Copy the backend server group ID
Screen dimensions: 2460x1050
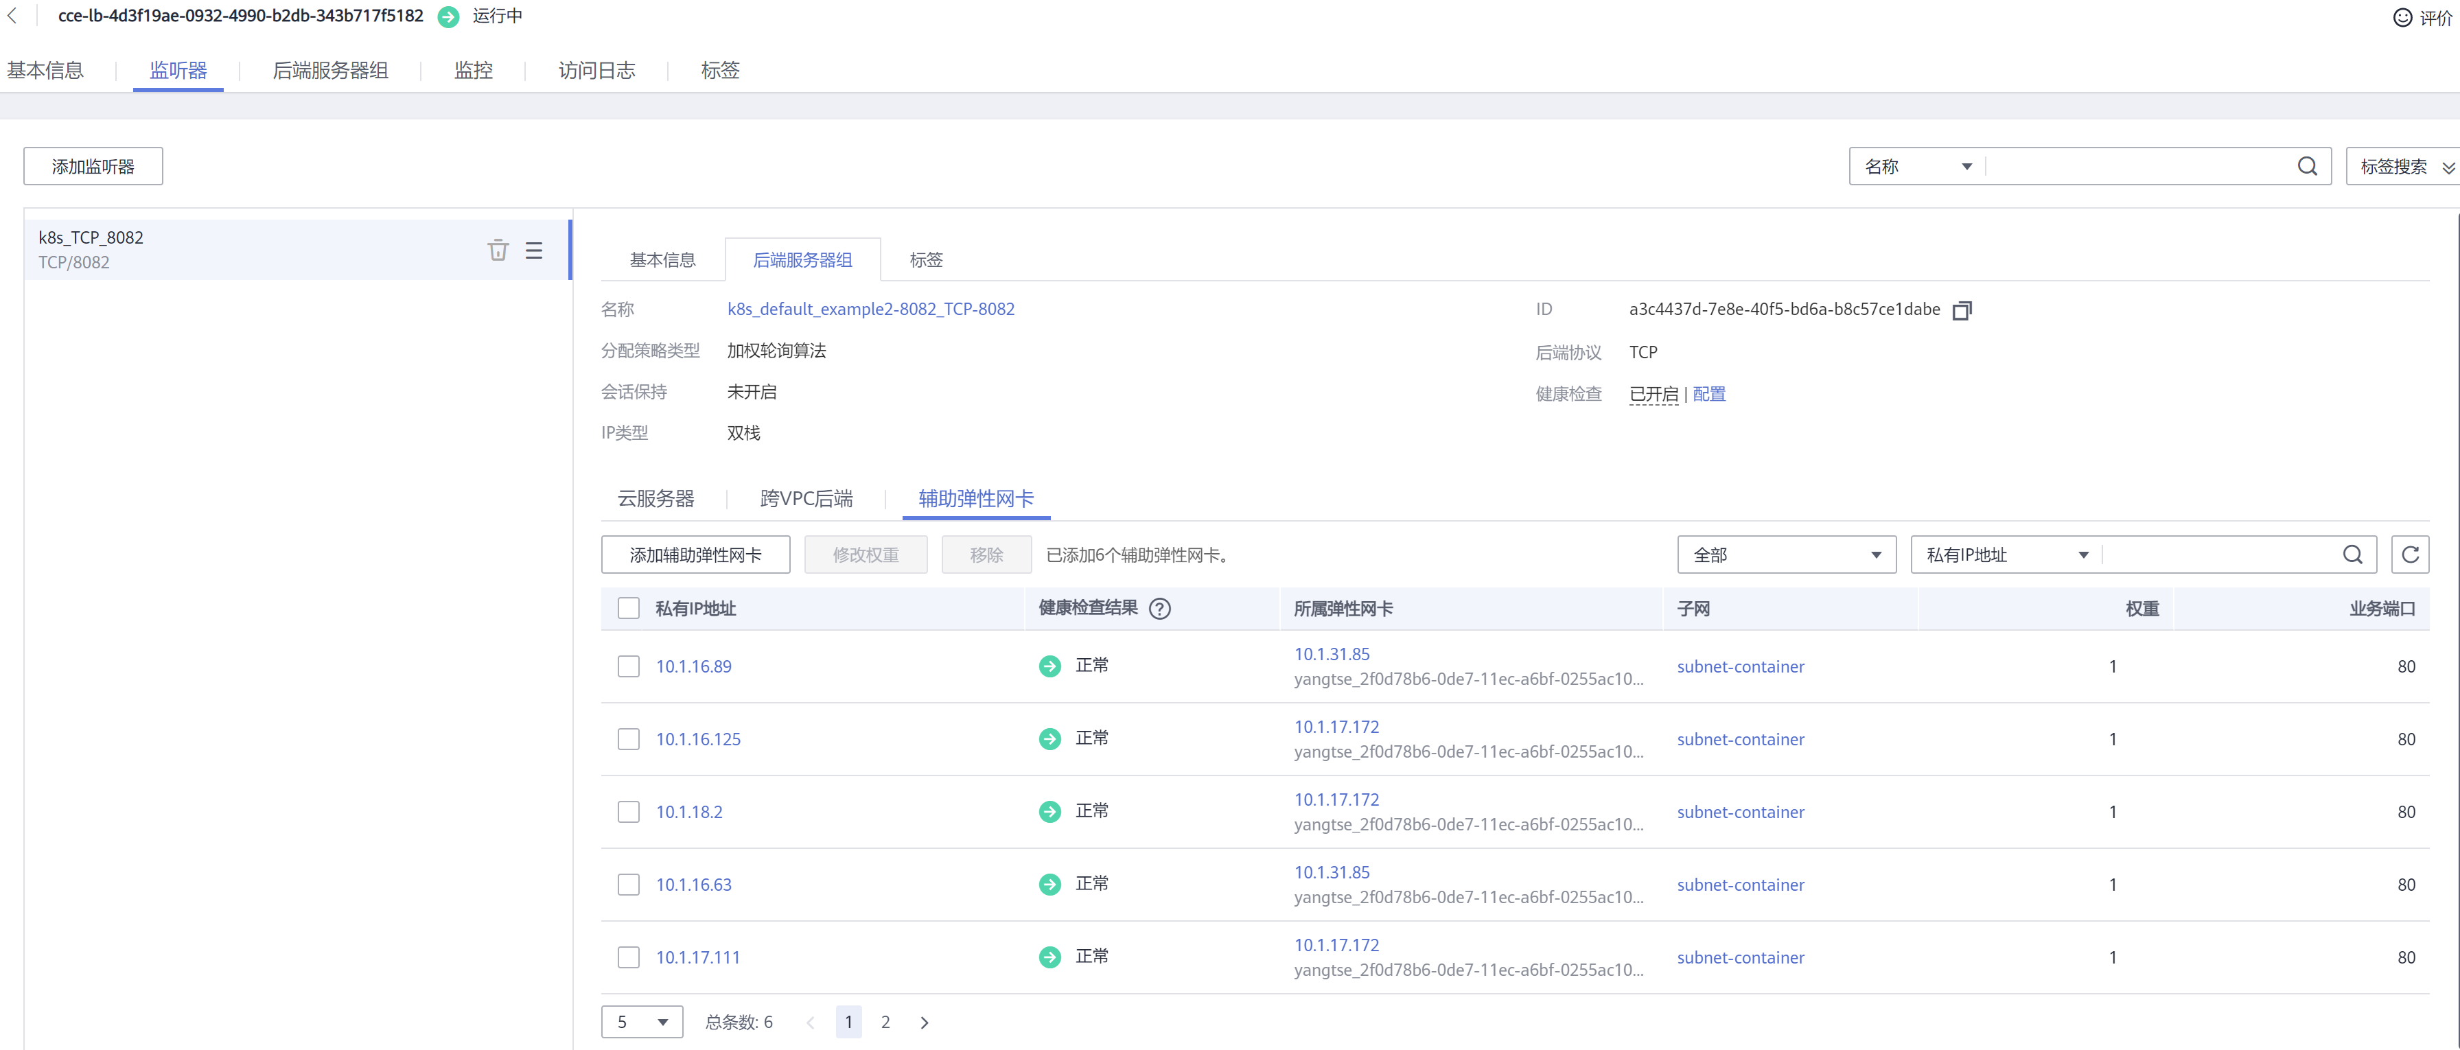[1962, 310]
